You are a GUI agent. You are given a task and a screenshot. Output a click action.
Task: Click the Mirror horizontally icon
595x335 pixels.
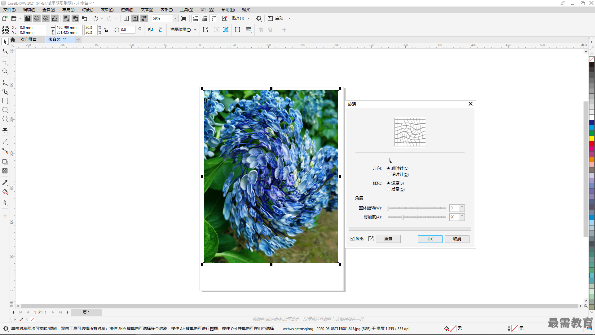tap(151, 30)
